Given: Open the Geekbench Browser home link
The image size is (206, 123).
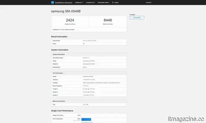Looking at the screenshot, I should (64, 3).
